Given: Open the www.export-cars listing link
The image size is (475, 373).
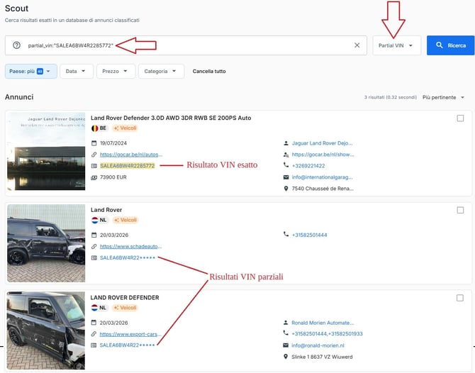Looking at the screenshot, I should coord(130,334).
